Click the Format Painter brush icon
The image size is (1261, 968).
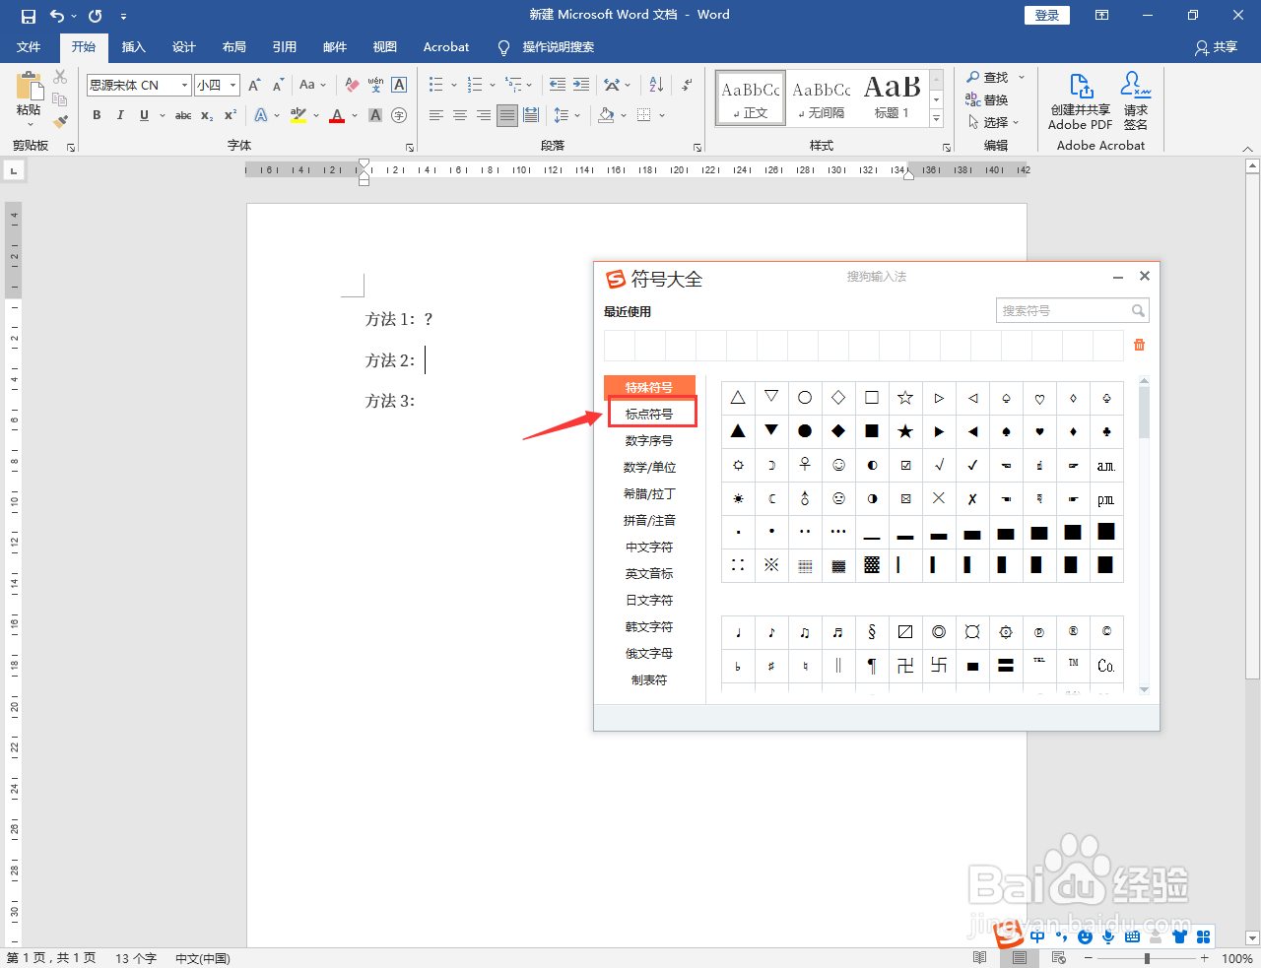[60, 121]
